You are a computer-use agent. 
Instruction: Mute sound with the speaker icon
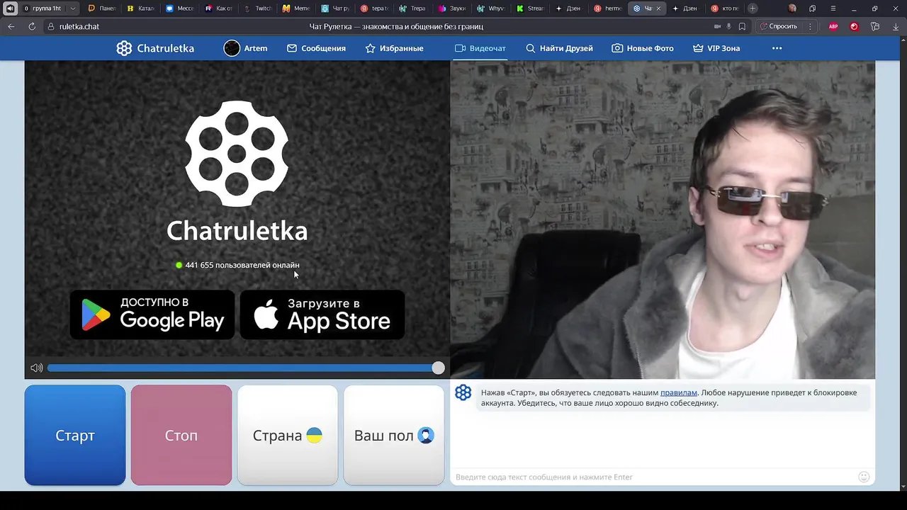[x=37, y=368]
